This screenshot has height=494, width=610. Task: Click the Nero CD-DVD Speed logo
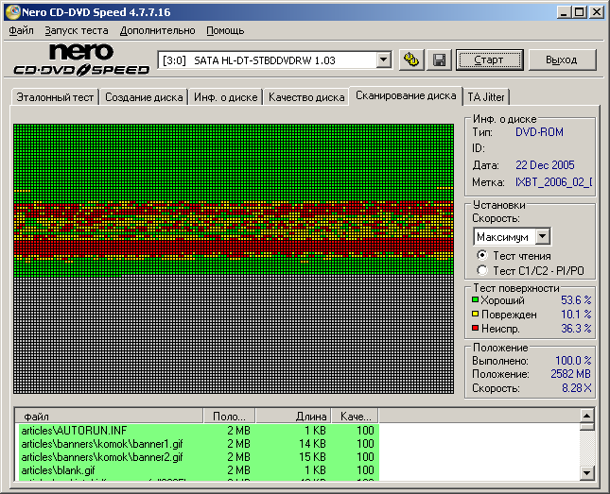(81, 60)
